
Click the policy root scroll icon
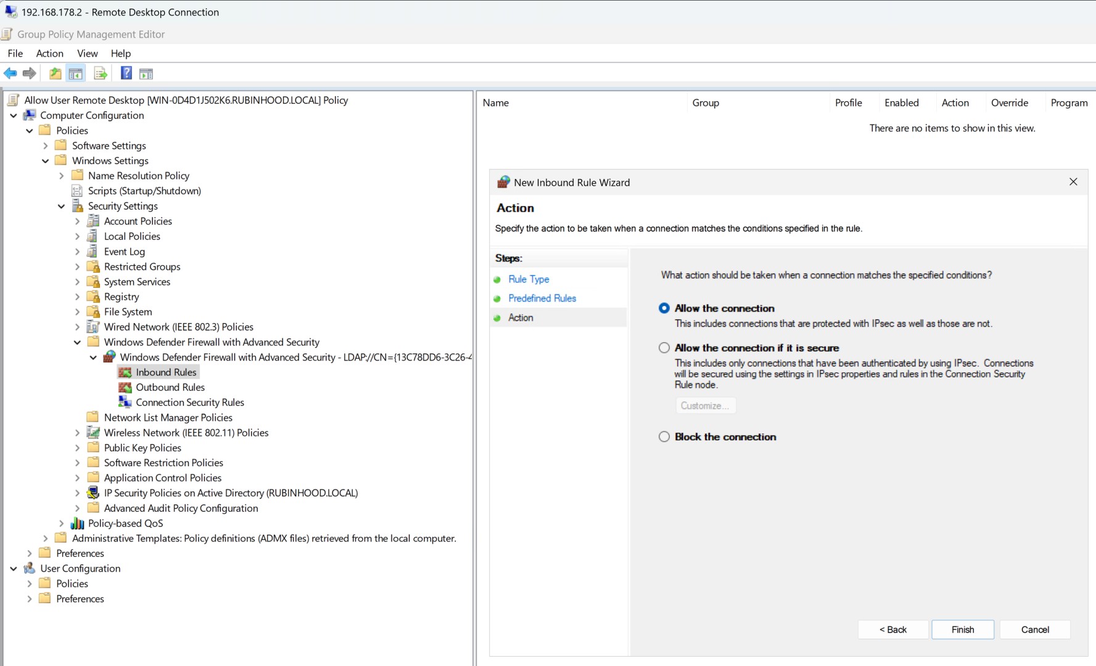[x=13, y=100]
